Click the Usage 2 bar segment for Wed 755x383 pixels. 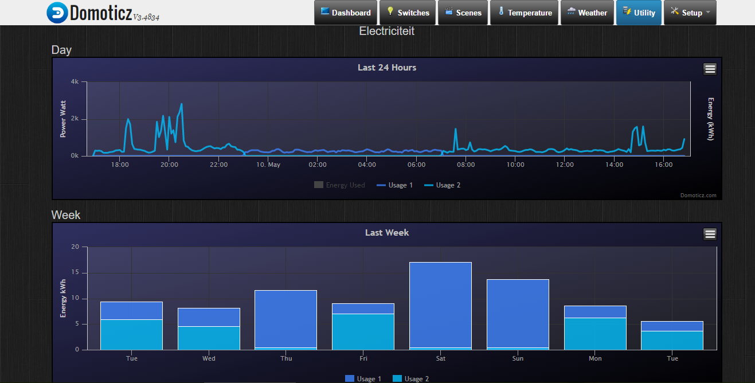pyautogui.click(x=209, y=338)
